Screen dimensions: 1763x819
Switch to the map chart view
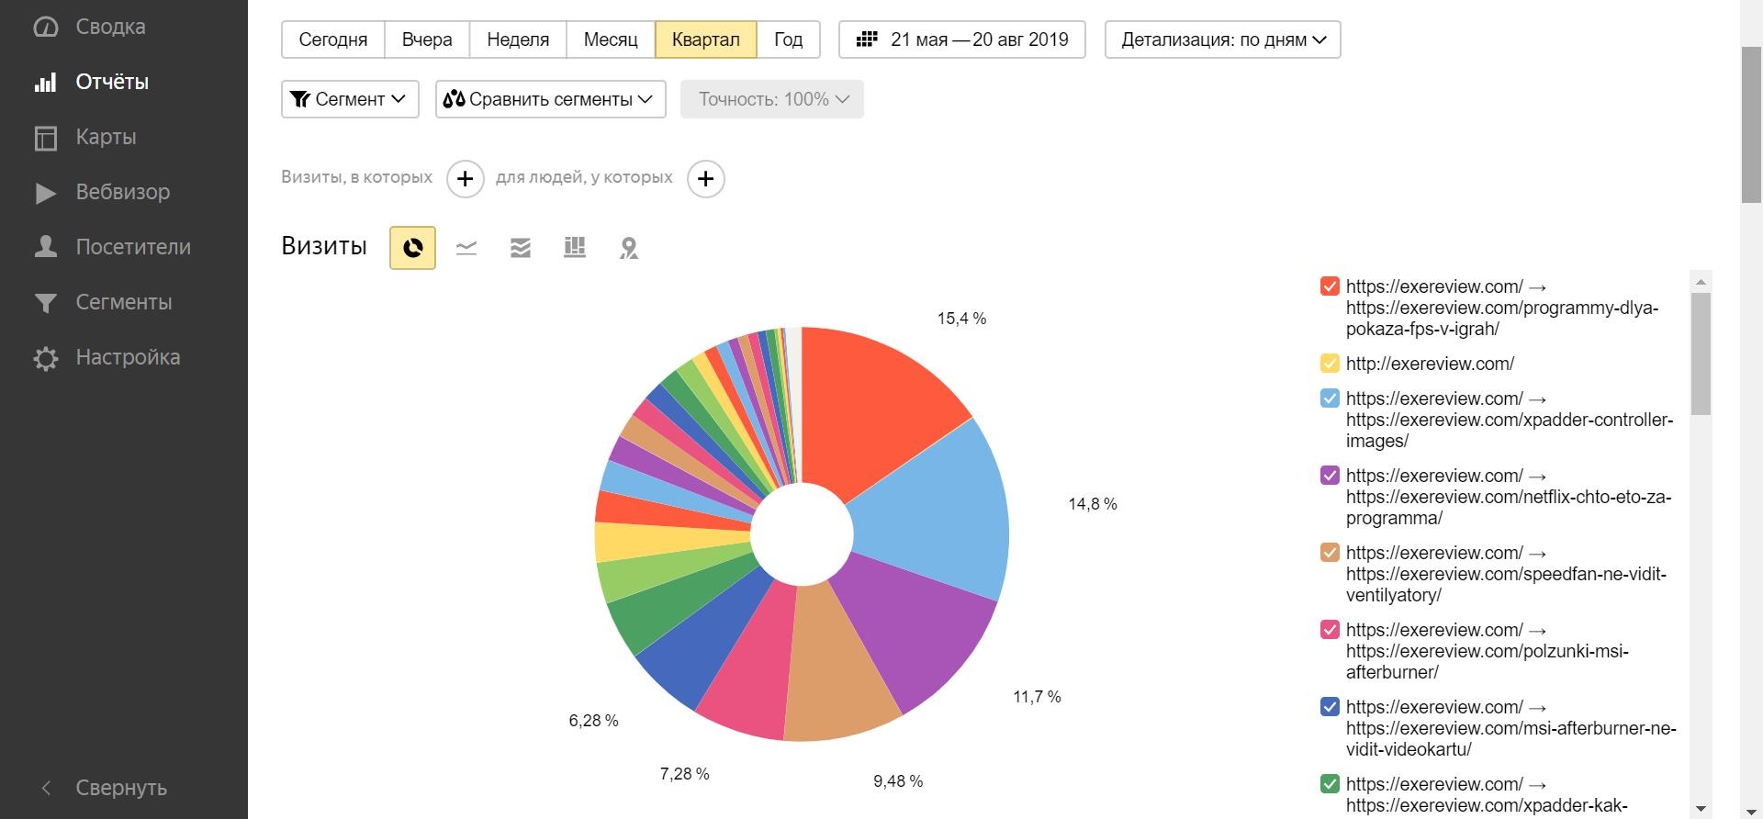(629, 248)
